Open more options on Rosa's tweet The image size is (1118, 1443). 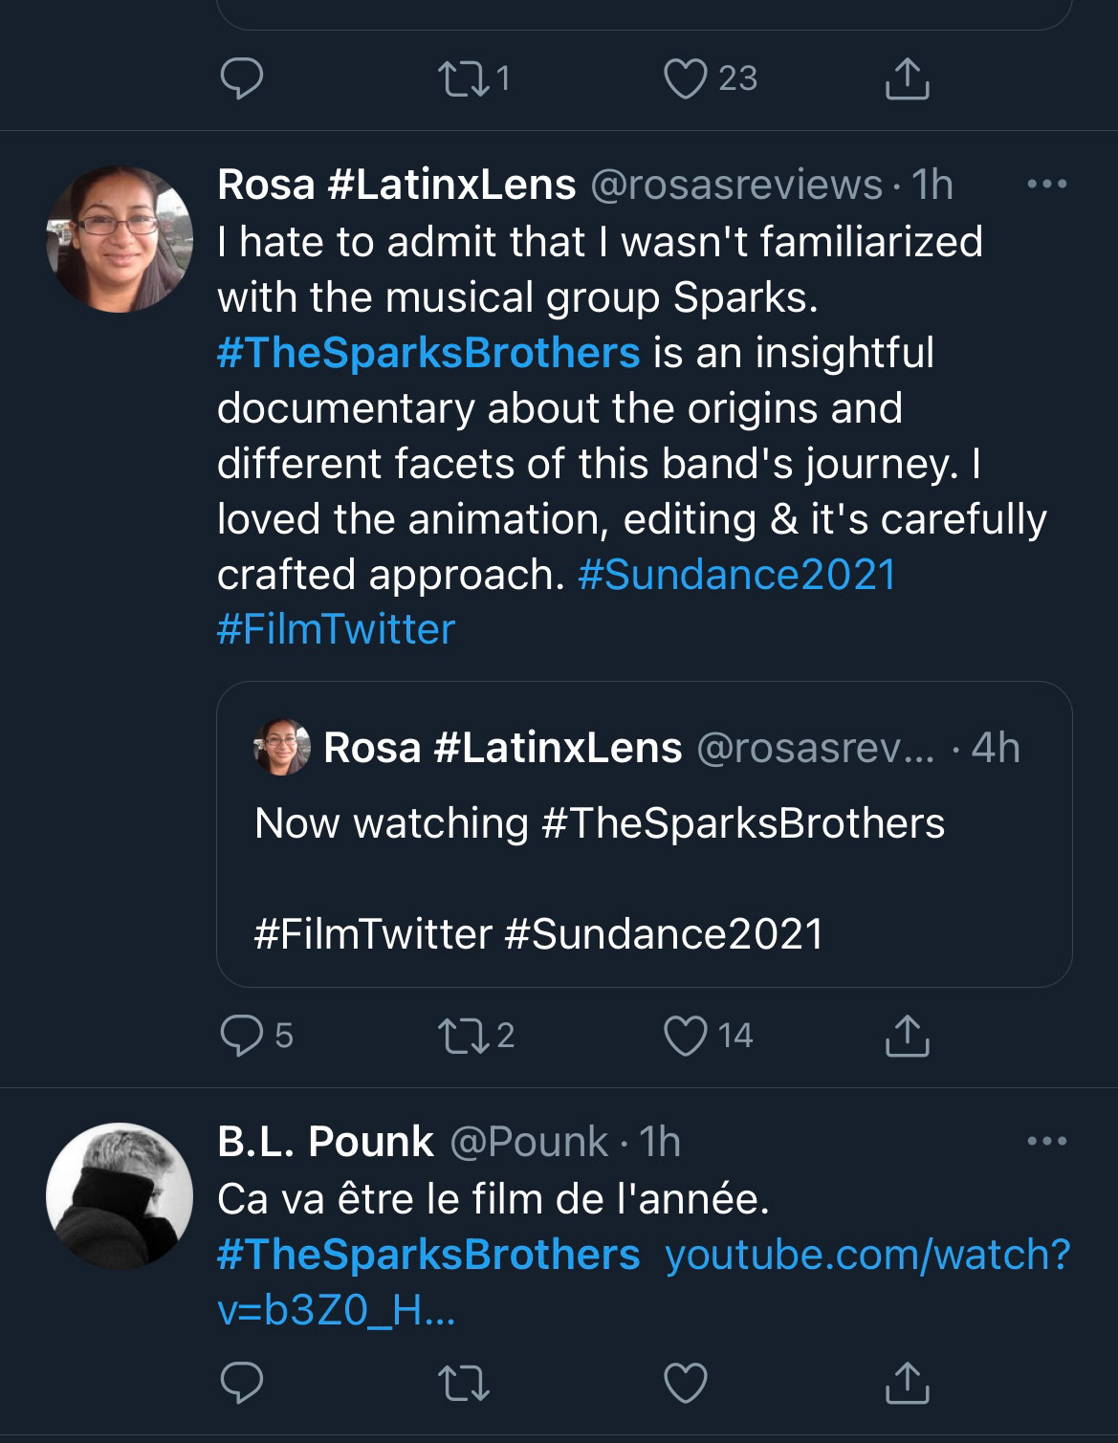pos(1046,184)
